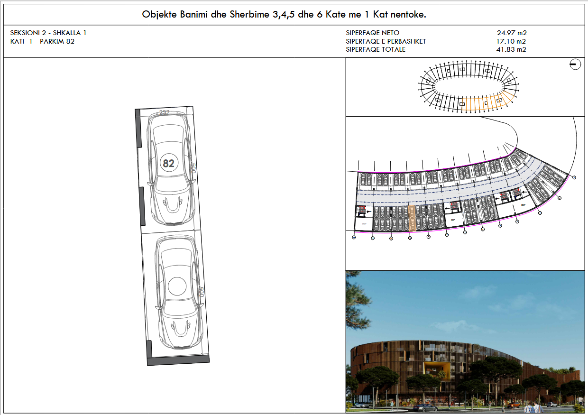588x415 pixels.
Task: Click the north arrow compass symbol
Action: (x=575, y=65)
